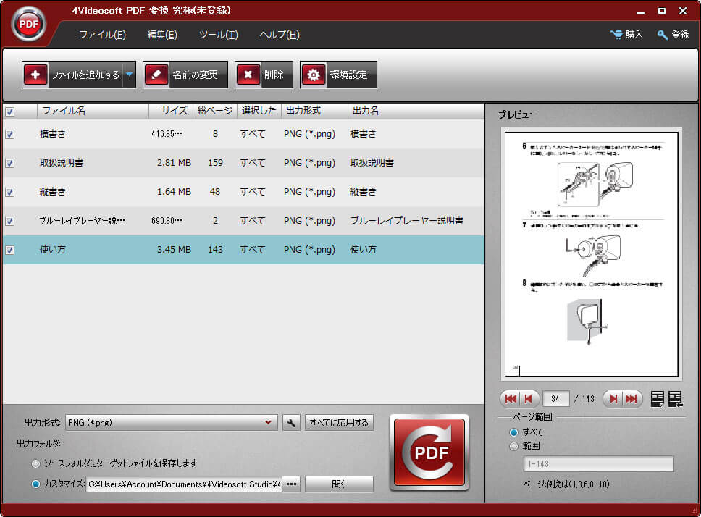
Task: Click the すべてに応用する button
Action: pos(339,422)
